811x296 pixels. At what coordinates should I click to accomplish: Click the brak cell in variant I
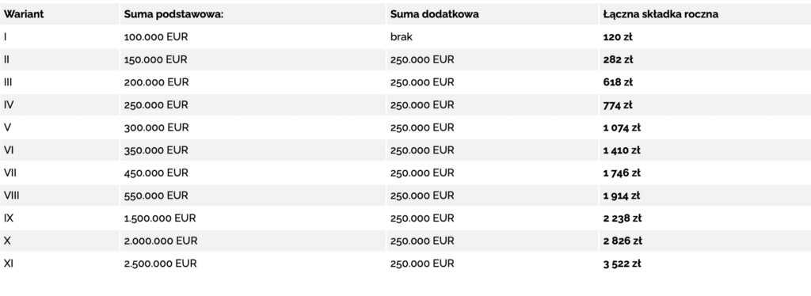[402, 37]
